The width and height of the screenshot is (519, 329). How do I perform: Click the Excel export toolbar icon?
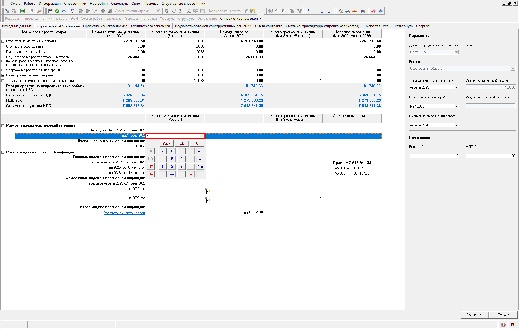coord(22,11)
